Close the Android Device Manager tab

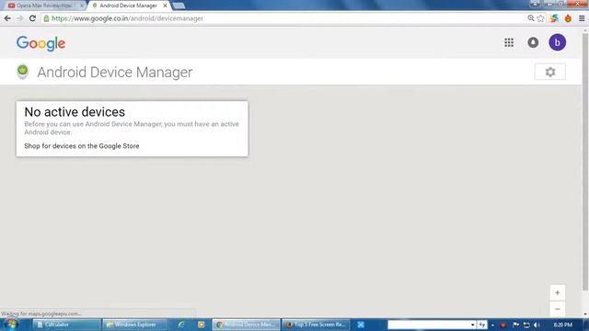tap(165, 6)
